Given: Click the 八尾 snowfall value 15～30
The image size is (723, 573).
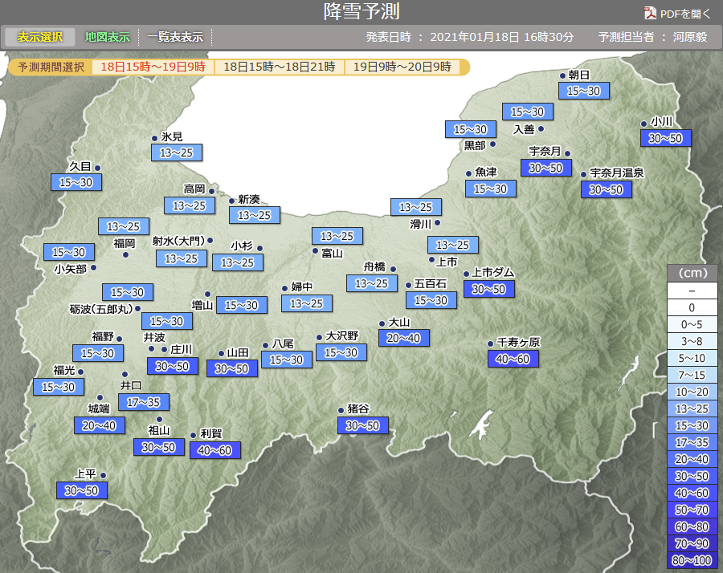Looking at the screenshot, I should [286, 360].
